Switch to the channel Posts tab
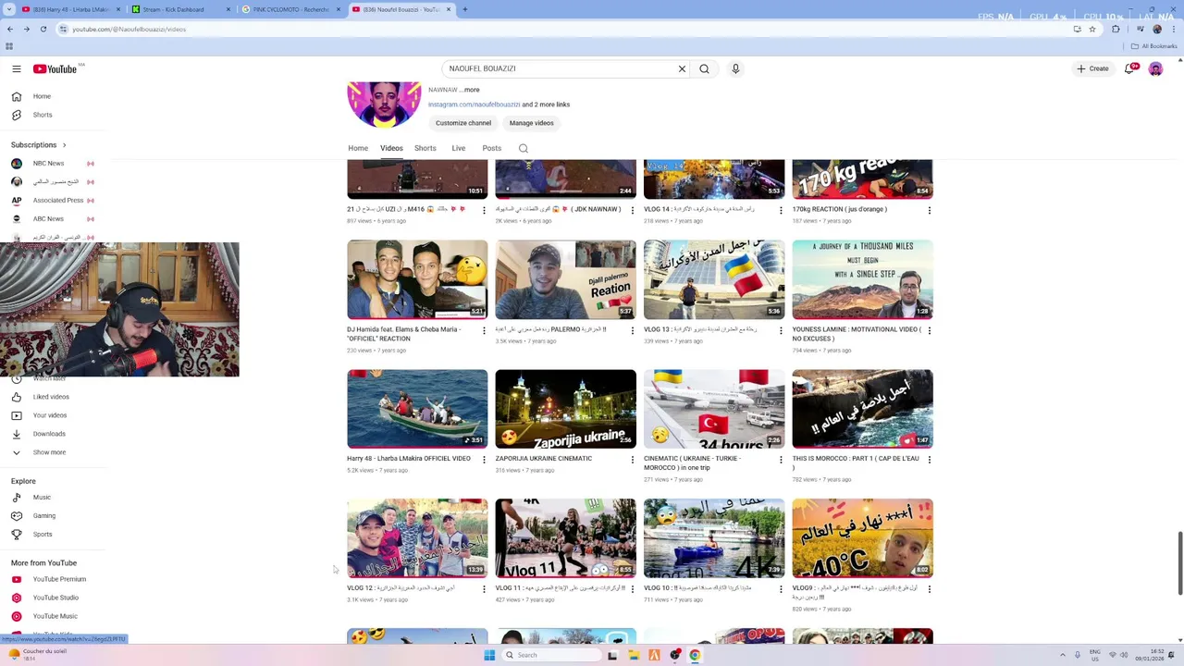The image size is (1184, 666). click(492, 148)
